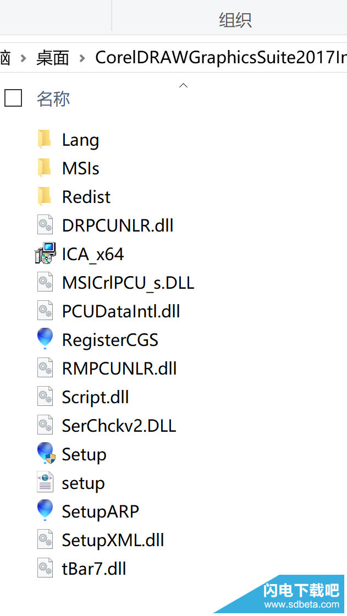Toggle the select-all checkbox beside 名称
Screen dimensions: 347x616
13,98
